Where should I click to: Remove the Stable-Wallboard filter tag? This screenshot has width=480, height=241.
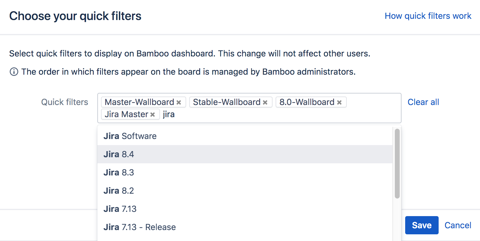click(265, 102)
